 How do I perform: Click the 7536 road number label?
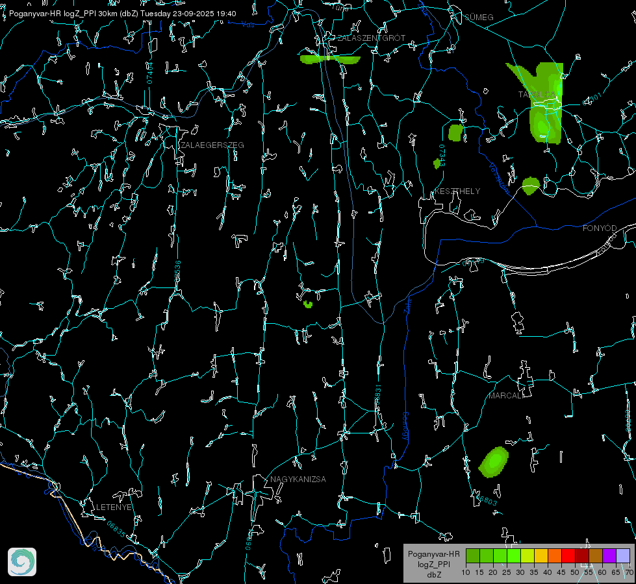178,271
